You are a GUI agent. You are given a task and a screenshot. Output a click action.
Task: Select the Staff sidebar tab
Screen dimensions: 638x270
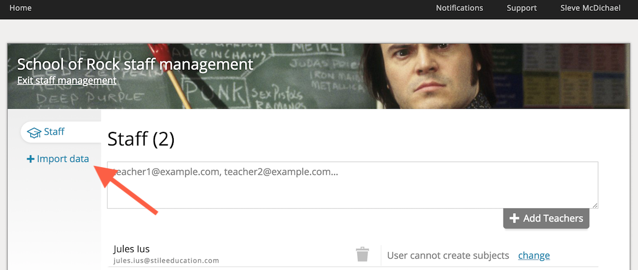(61, 132)
